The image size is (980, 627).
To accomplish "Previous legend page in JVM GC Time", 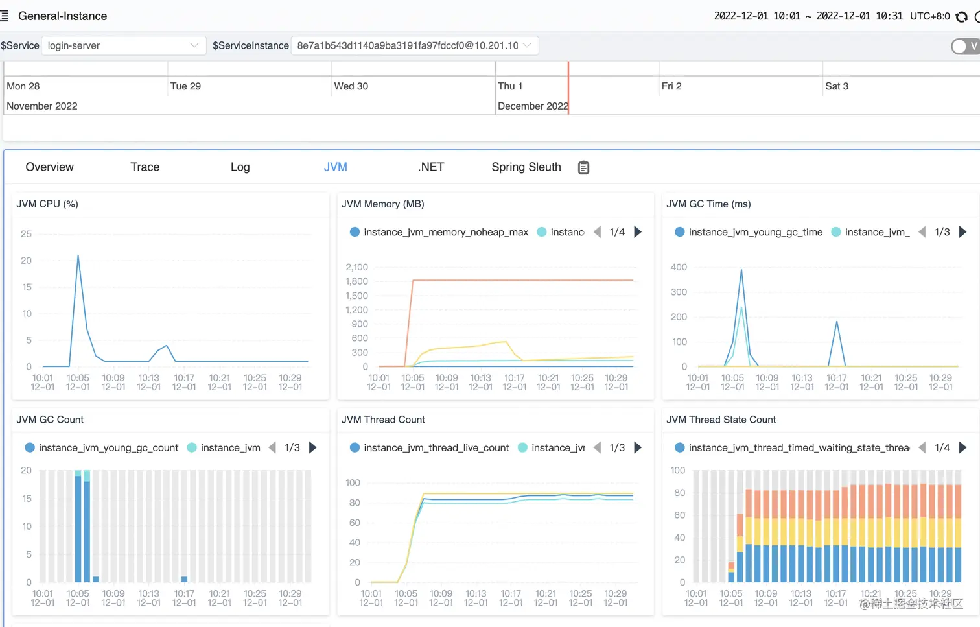I will pos(922,232).
